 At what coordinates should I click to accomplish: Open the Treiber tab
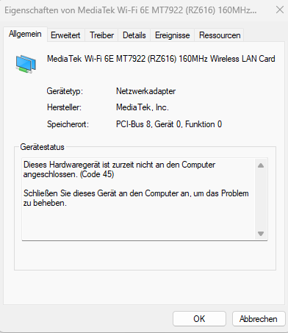pos(101,35)
